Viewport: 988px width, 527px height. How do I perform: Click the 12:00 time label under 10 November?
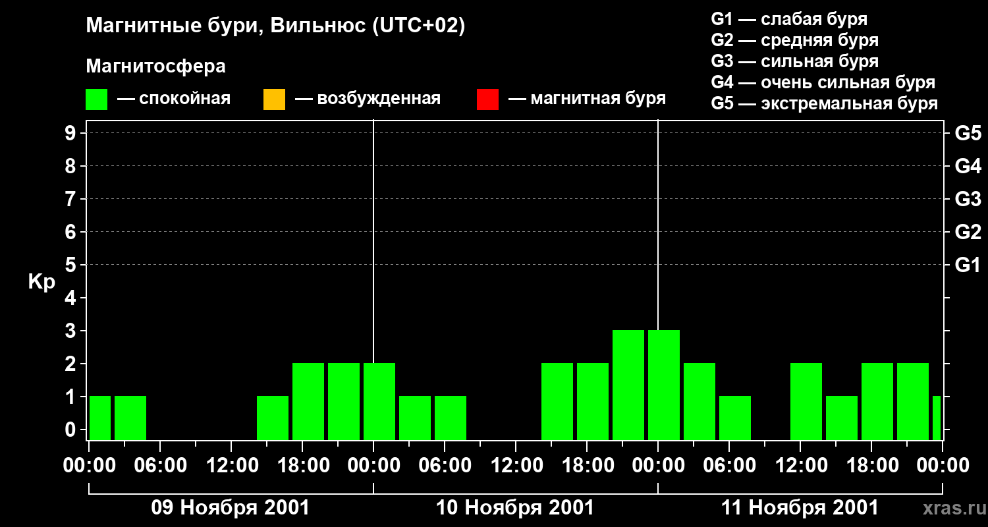tap(515, 466)
